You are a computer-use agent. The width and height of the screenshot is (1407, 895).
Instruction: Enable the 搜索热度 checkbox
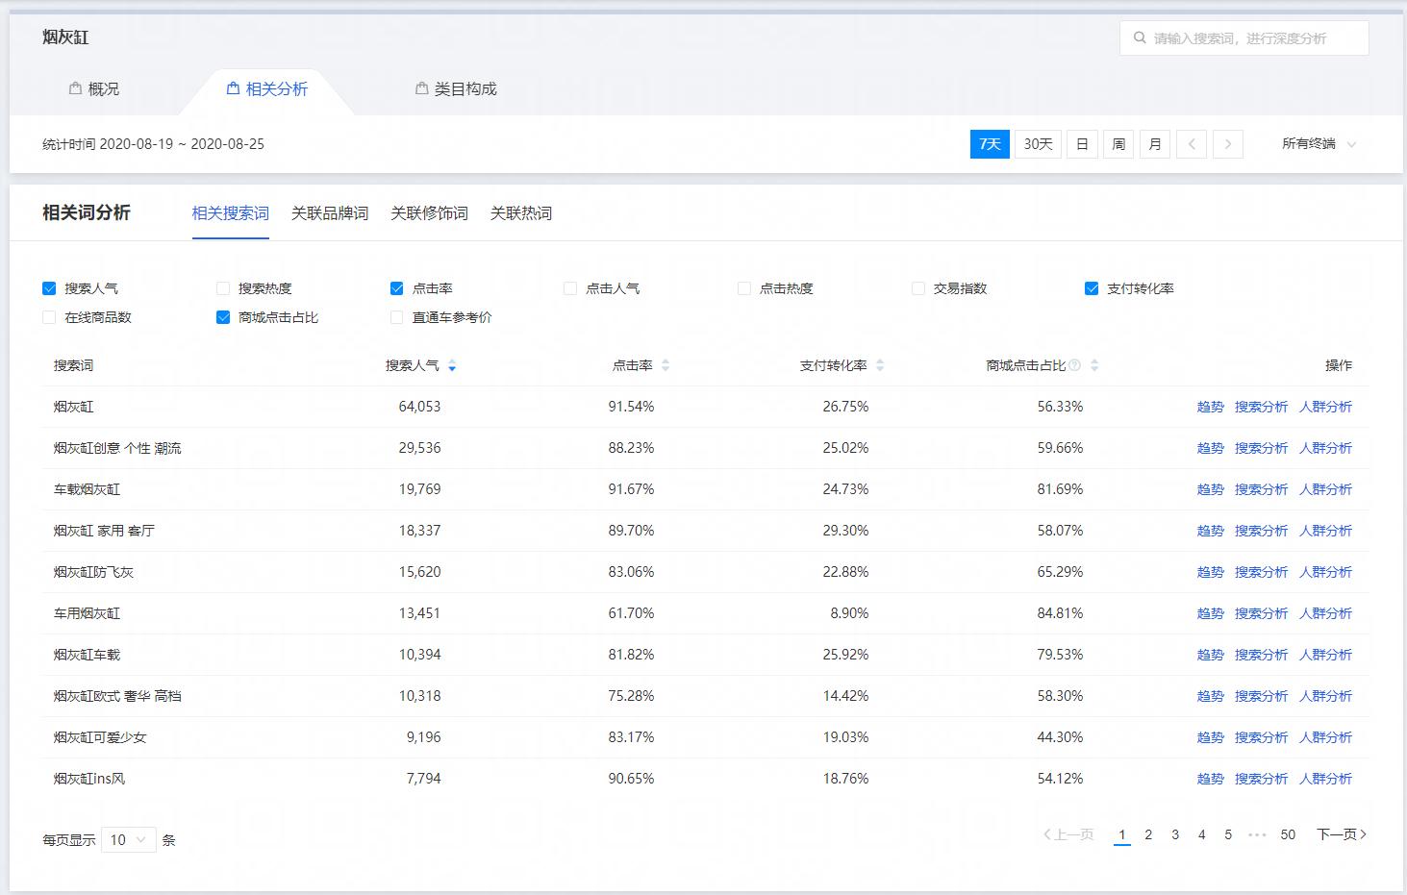[x=222, y=287]
